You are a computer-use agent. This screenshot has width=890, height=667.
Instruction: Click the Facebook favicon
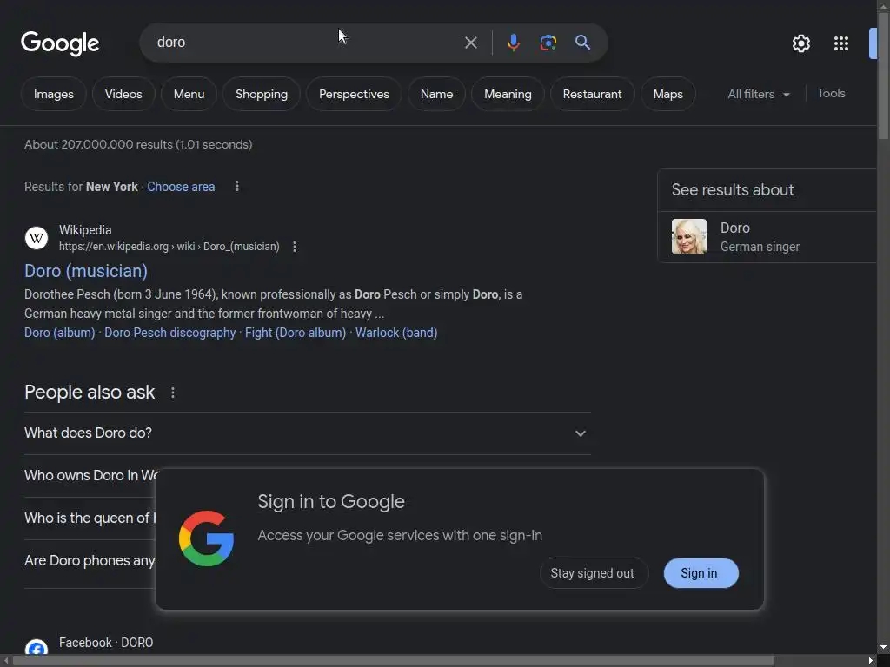pos(37,648)
